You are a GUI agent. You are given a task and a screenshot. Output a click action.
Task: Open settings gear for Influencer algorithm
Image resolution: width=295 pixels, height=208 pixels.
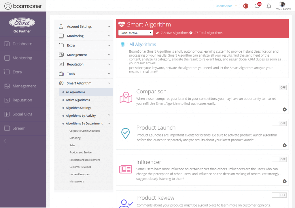[x=285, y=181]
